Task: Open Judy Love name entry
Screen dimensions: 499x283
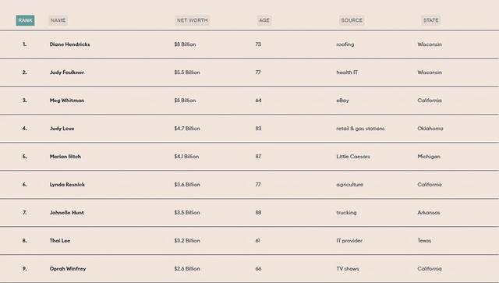Action: [62, 129]
